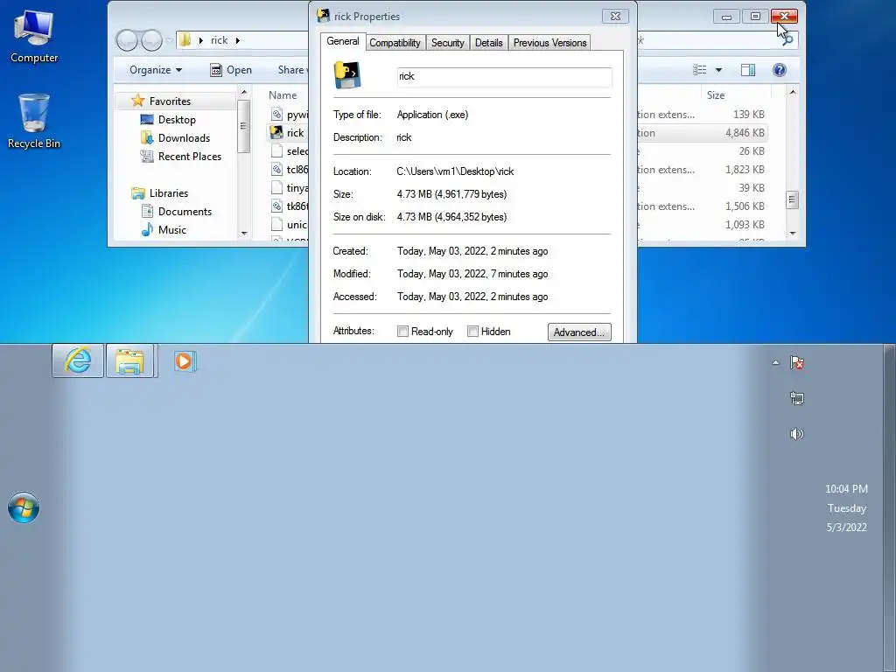Click the change view icon in Explorer
This screenshot has height=672, width=896.
tap(699, 70)
